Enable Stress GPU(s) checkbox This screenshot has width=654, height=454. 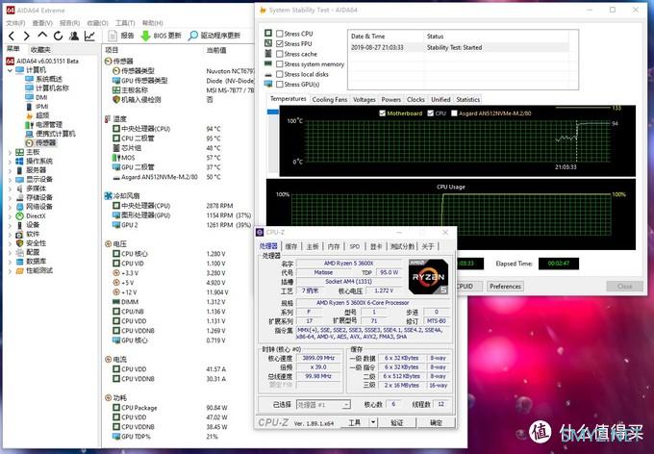click(280, 84)
